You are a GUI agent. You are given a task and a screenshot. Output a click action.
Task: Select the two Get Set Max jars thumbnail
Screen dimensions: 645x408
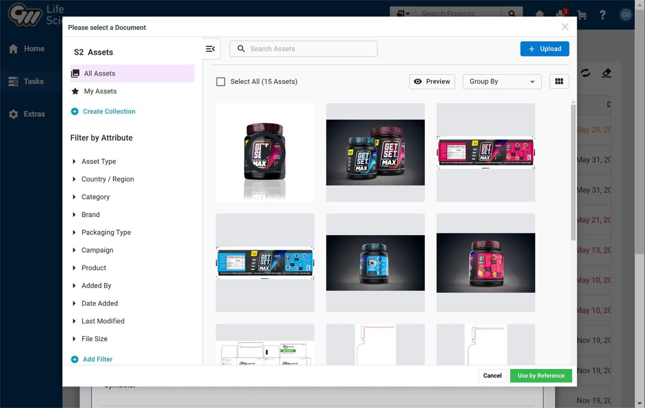tap(375, 152)
